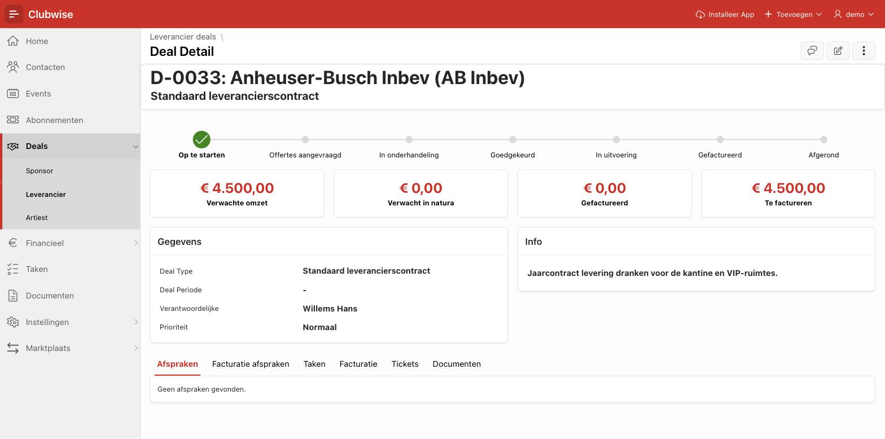Toggle the hamburger navigation menu
Viewport: 885px width, 439px height.
[x=14, y=14]
